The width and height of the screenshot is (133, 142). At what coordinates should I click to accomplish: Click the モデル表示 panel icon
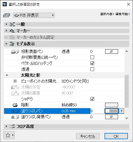[x=12, y=44]
